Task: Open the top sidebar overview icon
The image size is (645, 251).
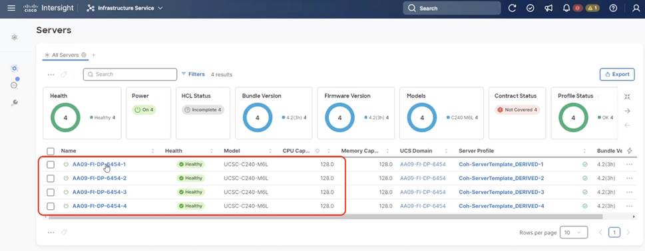Action: point(15,37)
